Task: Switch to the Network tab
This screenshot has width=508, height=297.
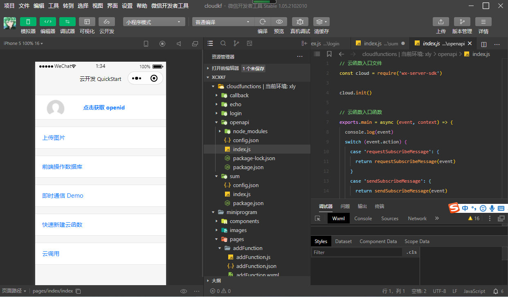Action: [417, 219]
